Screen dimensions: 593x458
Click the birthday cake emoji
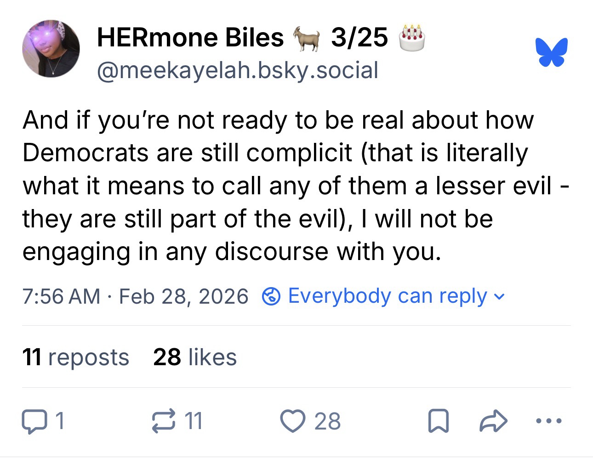coord(412,37)
